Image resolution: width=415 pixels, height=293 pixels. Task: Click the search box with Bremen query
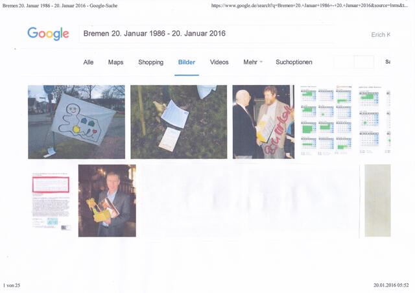(x=206, y=34)
